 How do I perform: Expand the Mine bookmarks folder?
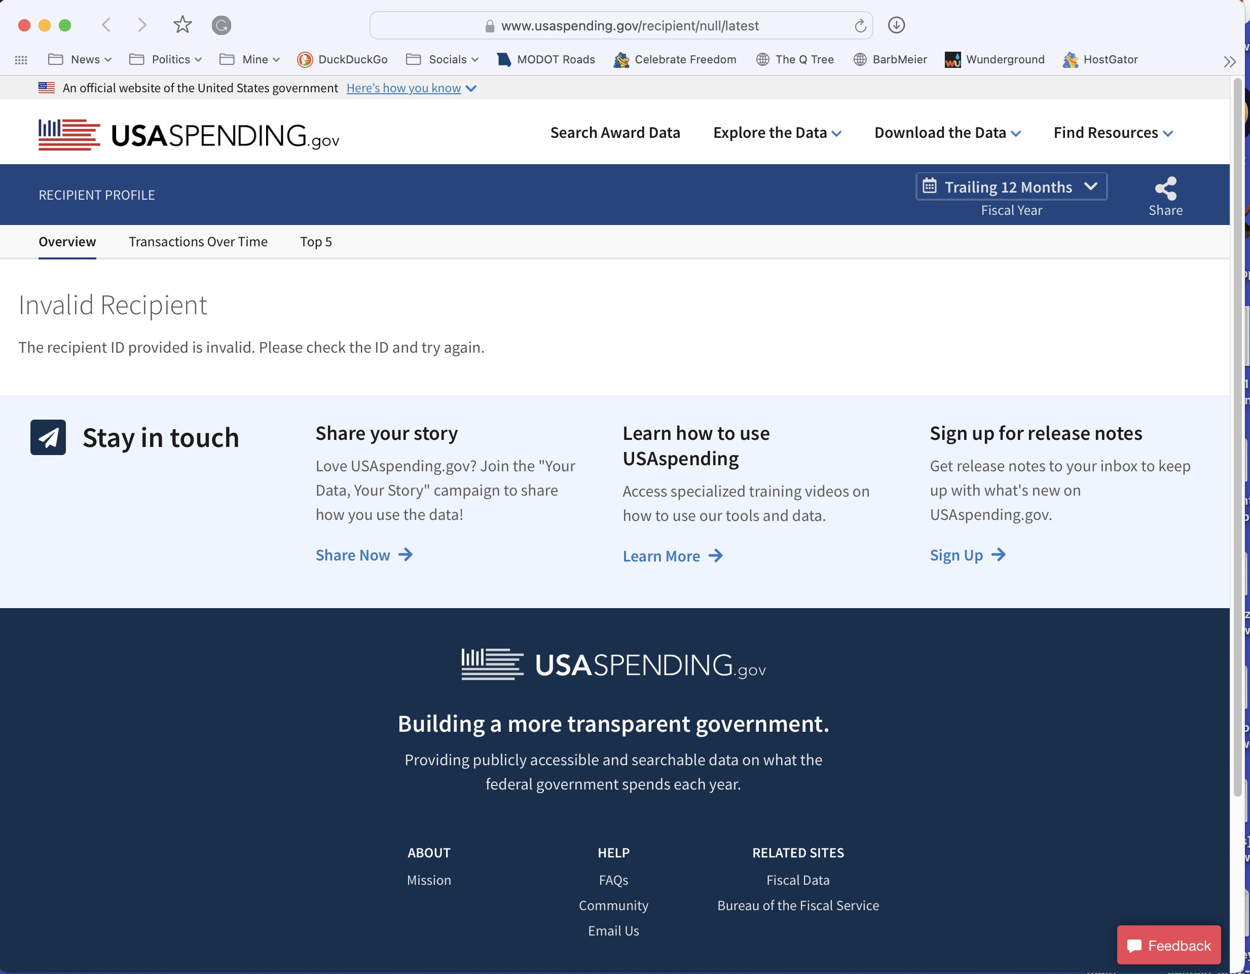tap(249, 59)
